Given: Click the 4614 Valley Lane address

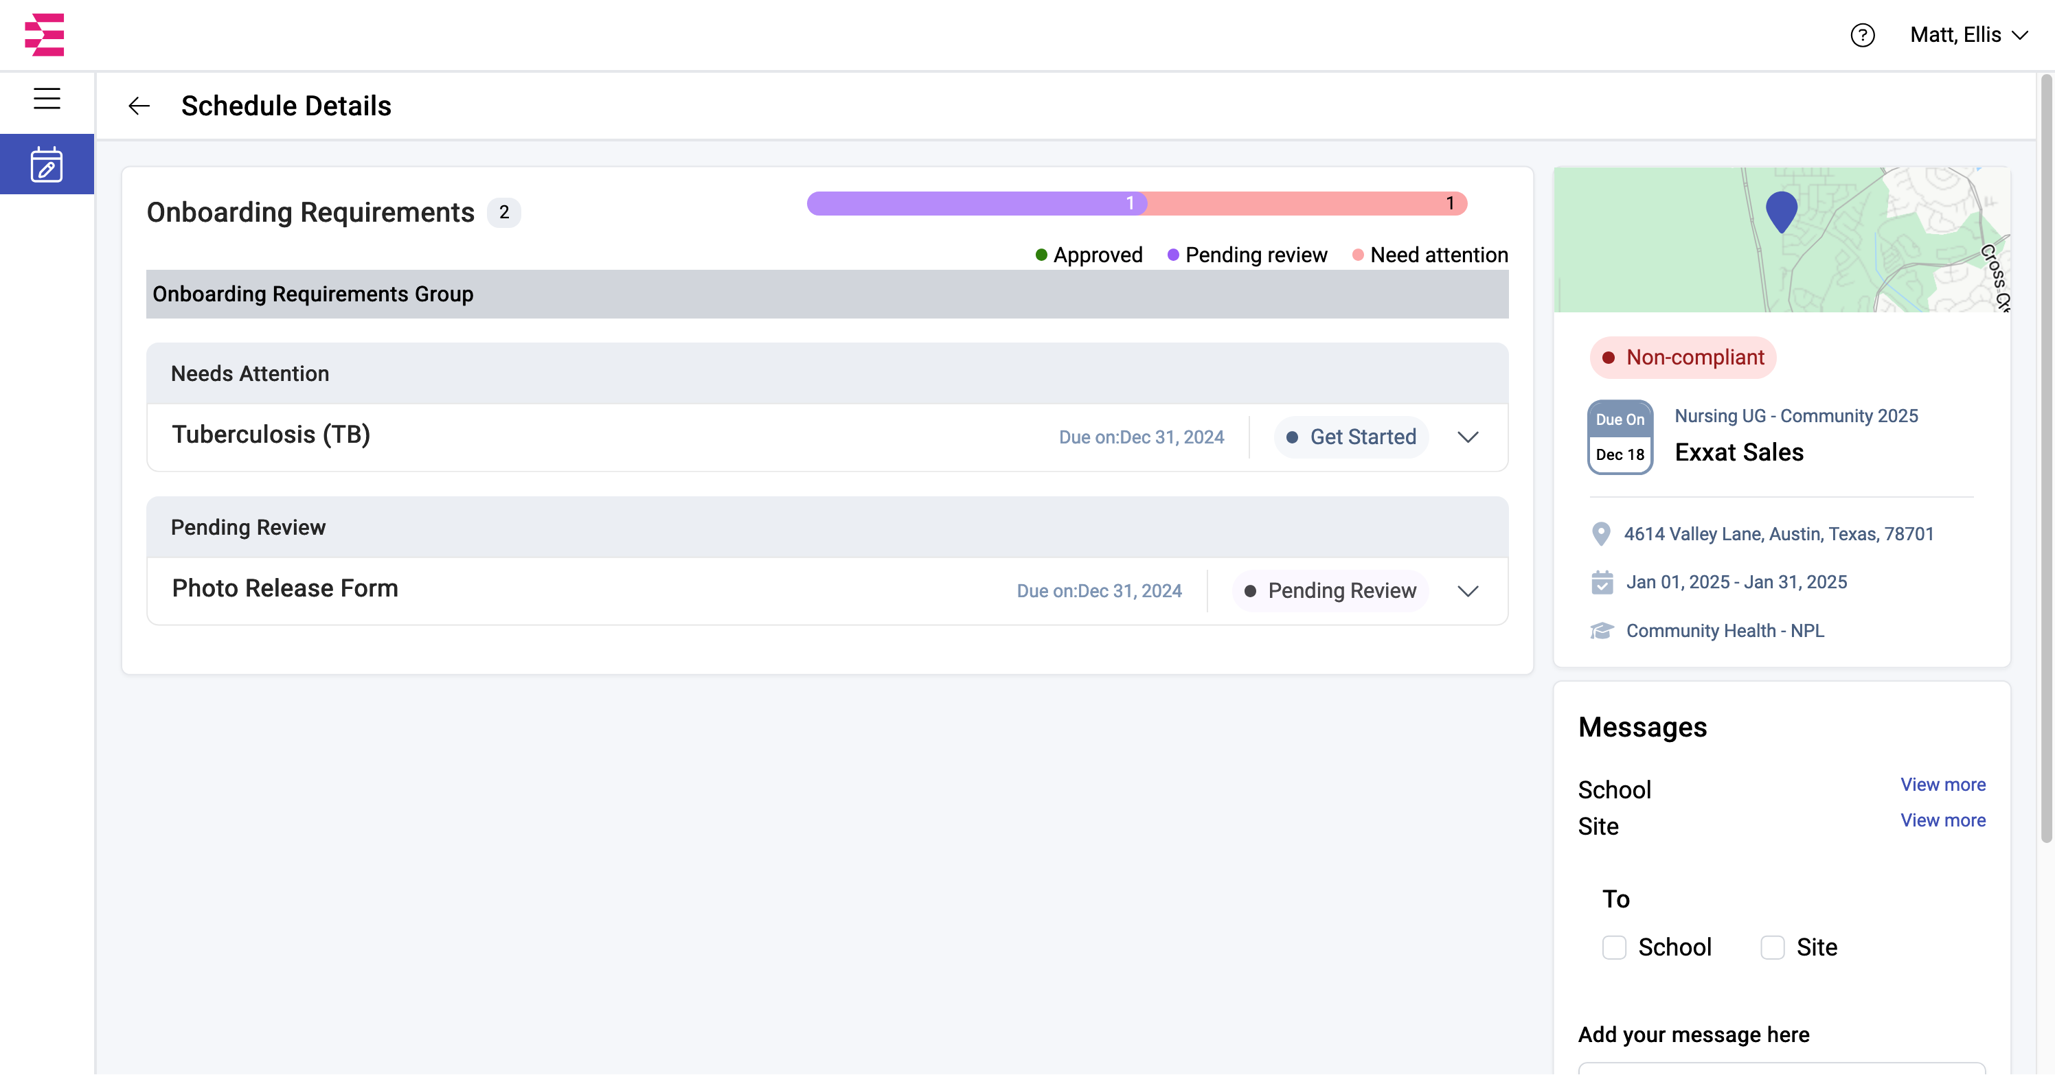Looking at the screenshot, I should coord(1779,534).
